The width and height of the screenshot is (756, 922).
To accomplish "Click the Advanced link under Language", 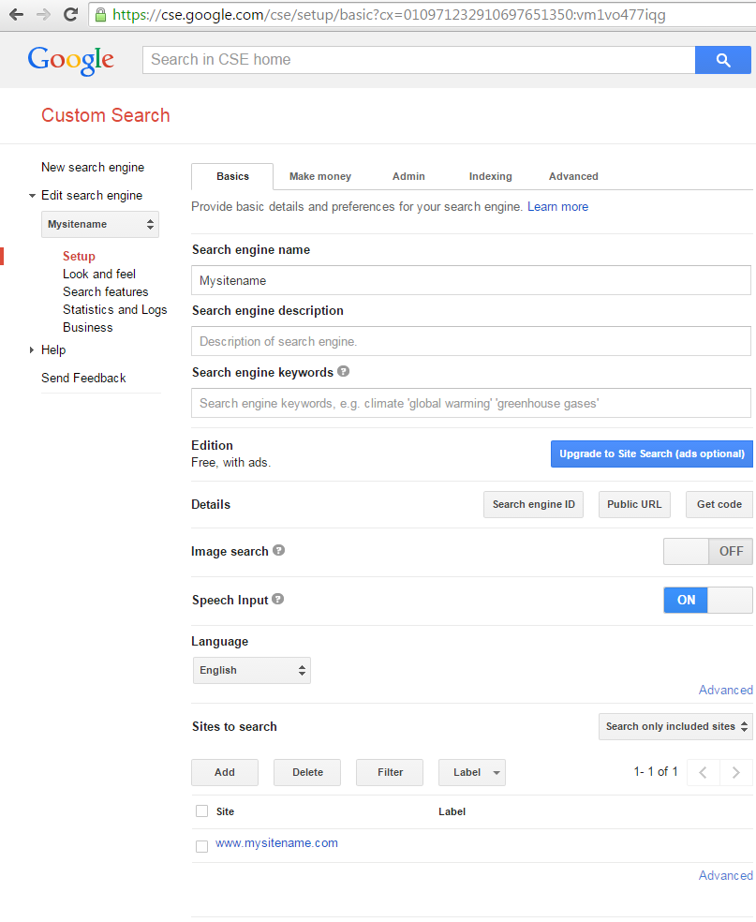I will pyautogui.click(x=725, y=691).
